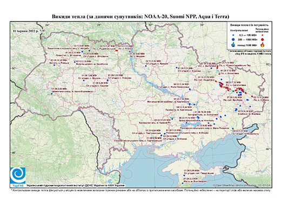The image size is (281, 198).
Task: Click blue marker near Гвардійське Crimea label
Action: point(184,175)
